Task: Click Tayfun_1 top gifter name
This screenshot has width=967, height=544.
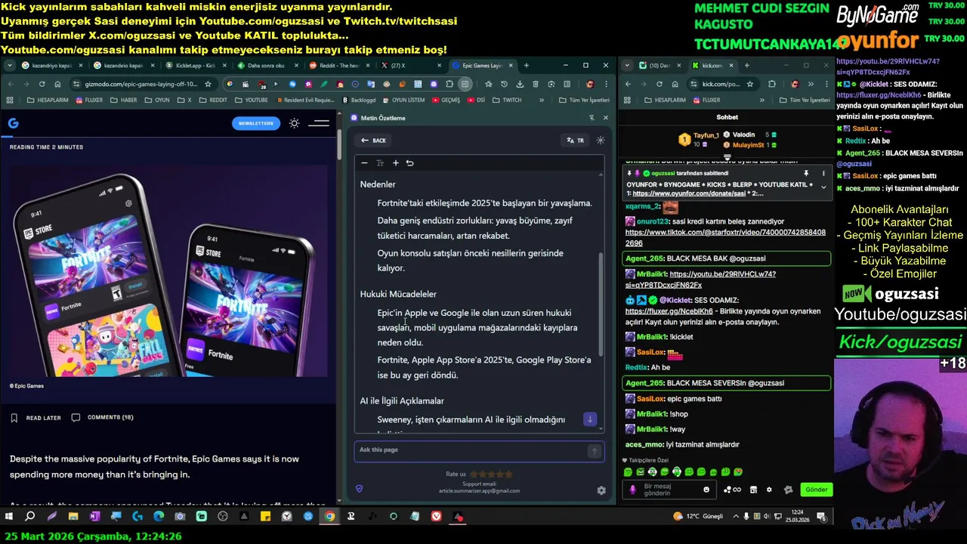Action: (706, 135)
